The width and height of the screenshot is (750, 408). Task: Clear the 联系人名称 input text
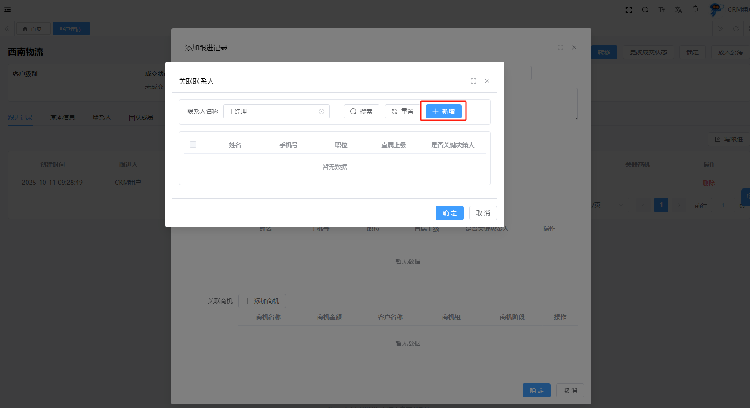click(x=322, y=111)
